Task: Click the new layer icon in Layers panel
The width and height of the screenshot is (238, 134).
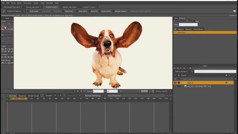Action: 174,68
